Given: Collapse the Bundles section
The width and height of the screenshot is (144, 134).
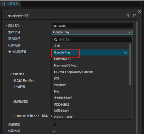Looking at the screenshot, I should coord(11,74).
